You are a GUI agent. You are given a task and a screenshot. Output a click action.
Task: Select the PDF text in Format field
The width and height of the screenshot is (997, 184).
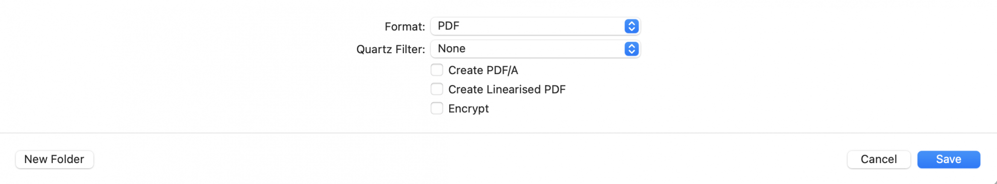(x=449, y=26)
